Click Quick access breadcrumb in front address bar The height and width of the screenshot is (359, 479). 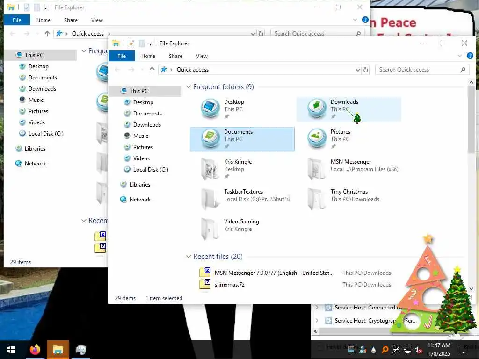click(x=193, y=70)
